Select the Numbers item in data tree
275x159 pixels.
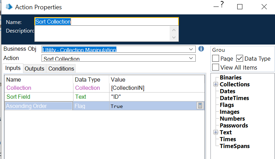[232, 119]
